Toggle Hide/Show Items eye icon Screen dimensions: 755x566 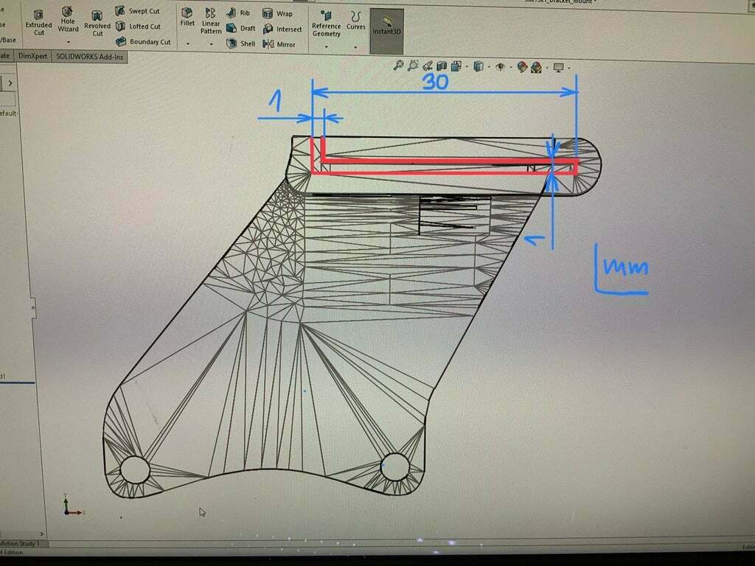501,67
